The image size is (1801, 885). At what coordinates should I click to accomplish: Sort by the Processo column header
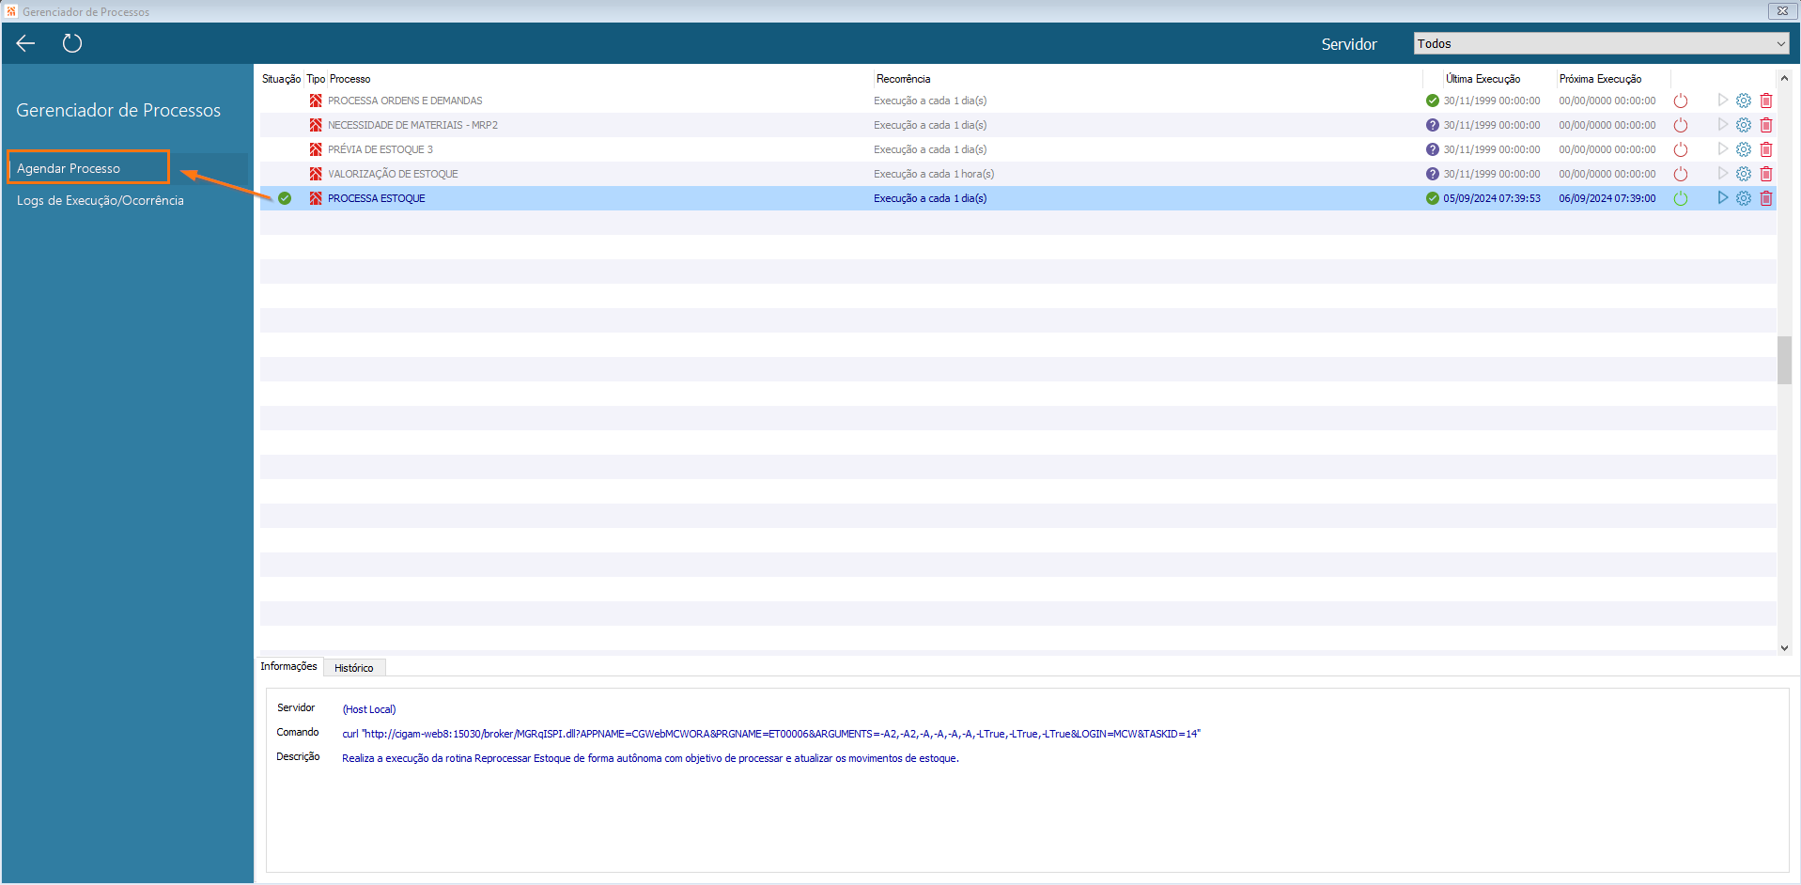(350, 79)
